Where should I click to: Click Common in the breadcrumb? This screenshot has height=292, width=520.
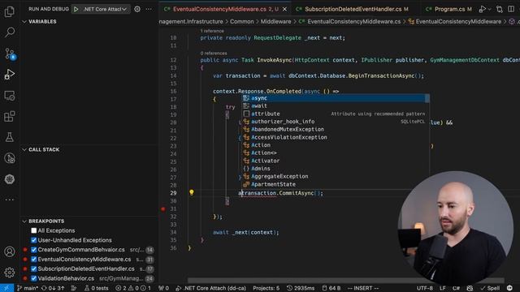242,22
